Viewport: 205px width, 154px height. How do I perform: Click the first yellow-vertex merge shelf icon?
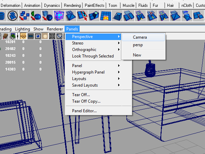coord(140,16)
